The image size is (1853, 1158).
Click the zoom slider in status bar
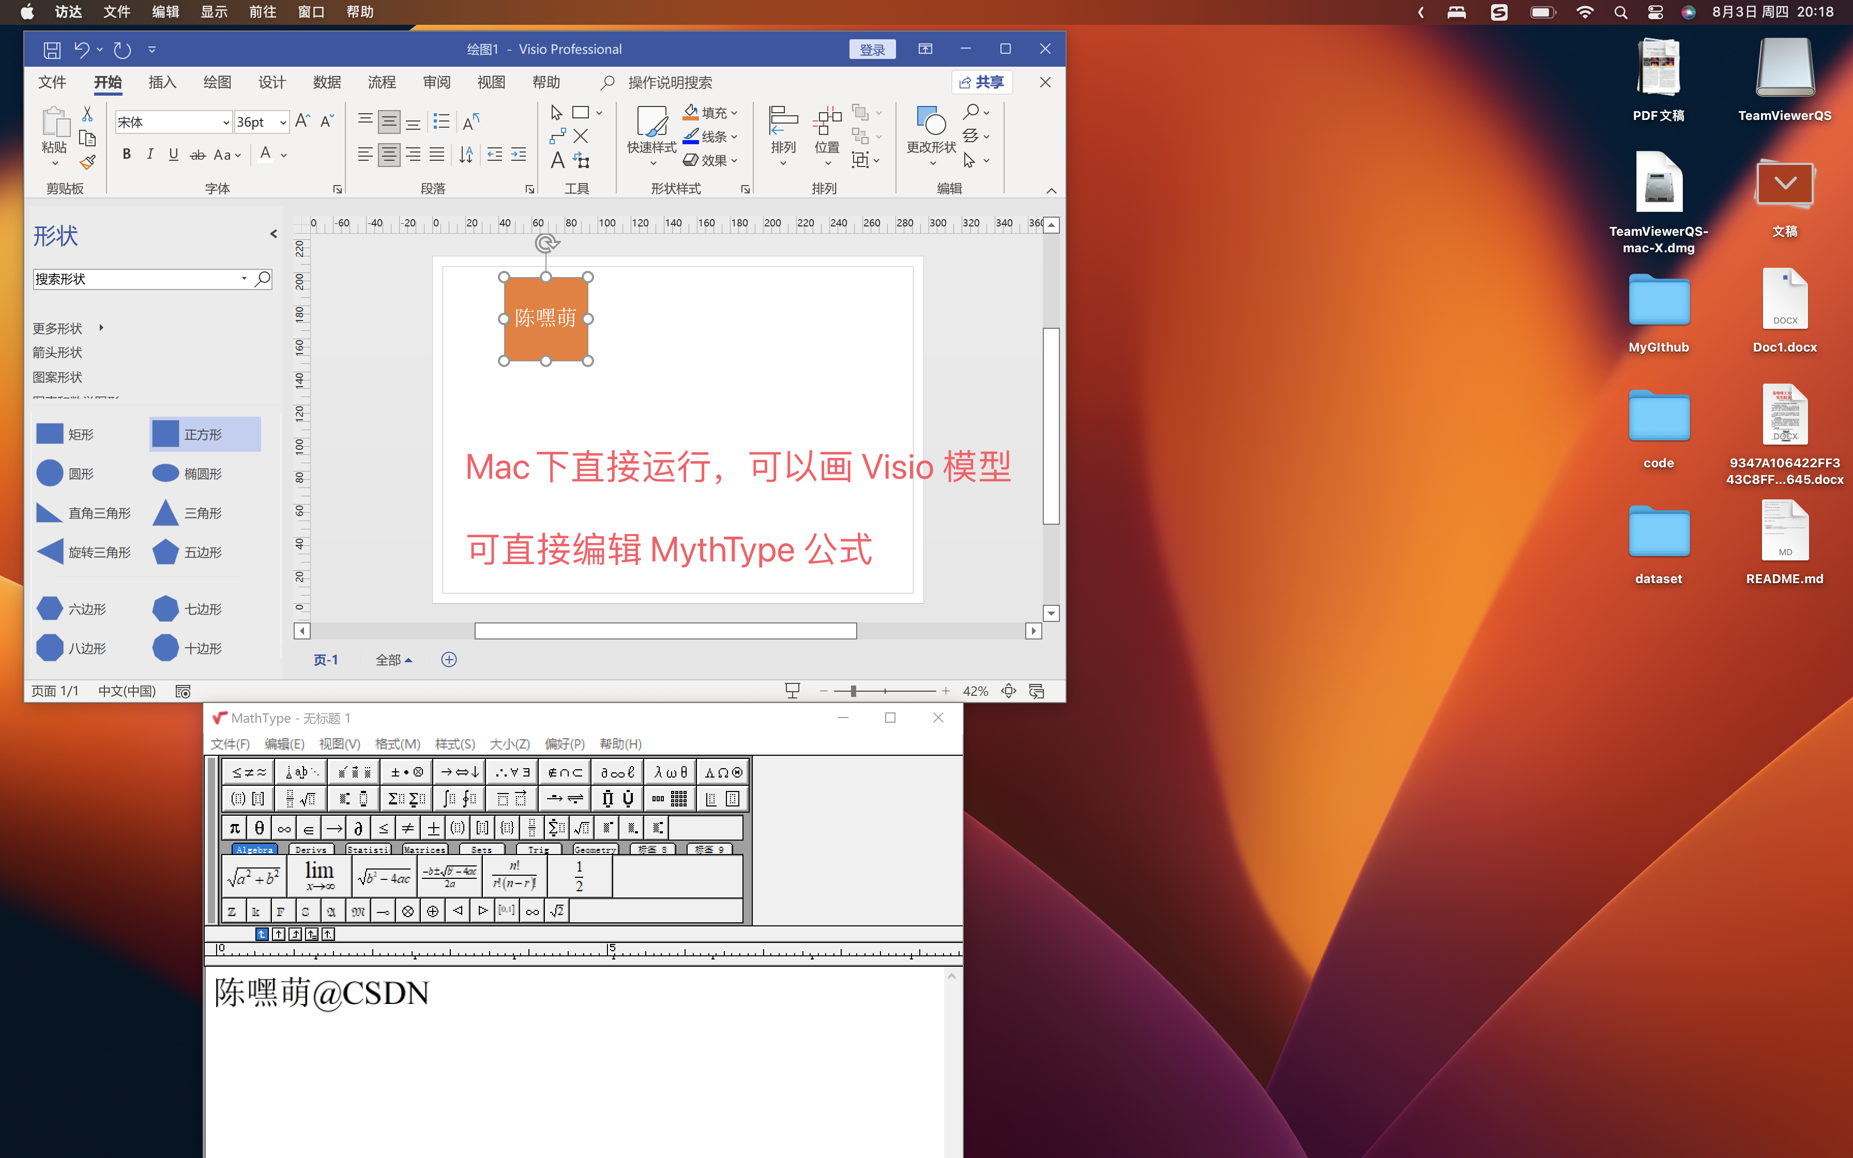tap(853, 691)
